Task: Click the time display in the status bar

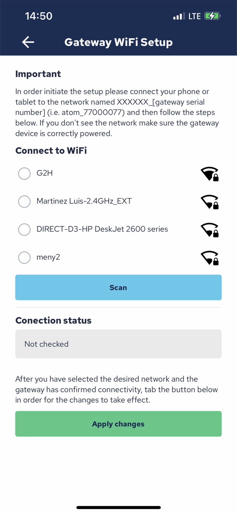Action: click(38, 16)
